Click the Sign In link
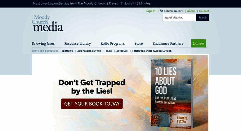This screenshot has height=131, width=241. click(151, 11)
